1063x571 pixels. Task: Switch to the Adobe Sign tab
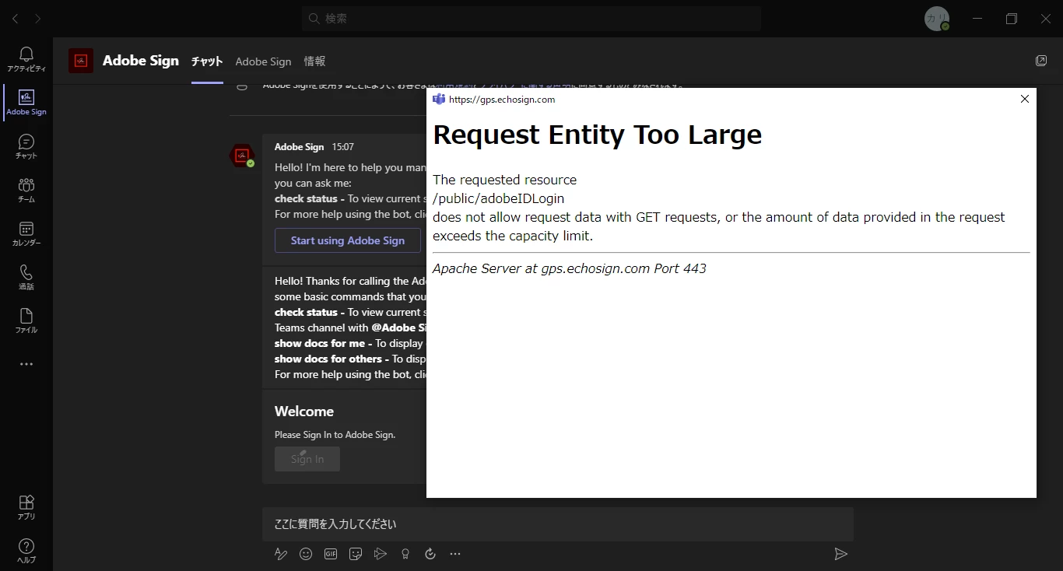263,61
